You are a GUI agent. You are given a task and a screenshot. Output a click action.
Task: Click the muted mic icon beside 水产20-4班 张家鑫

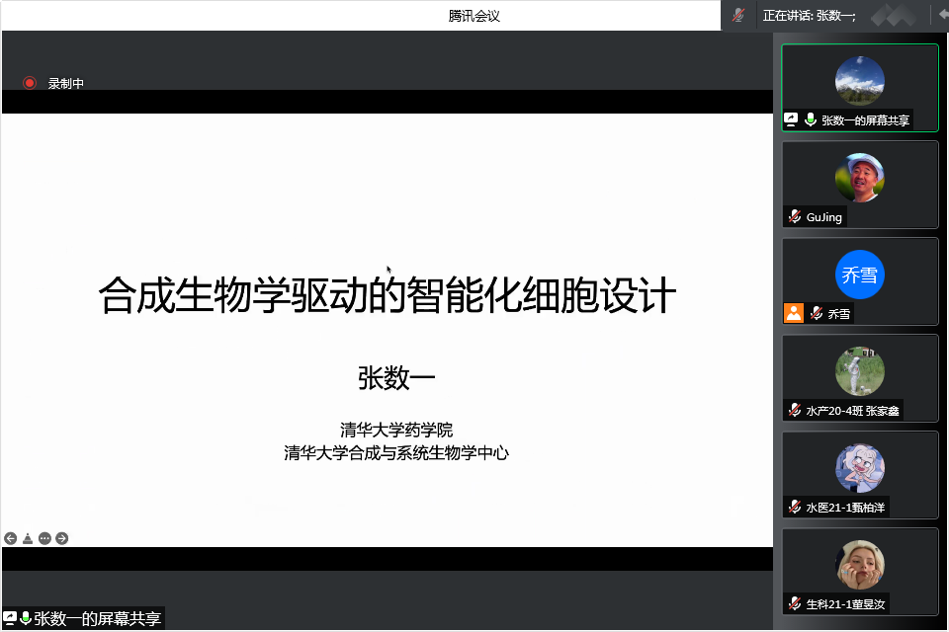coord(795,410)
